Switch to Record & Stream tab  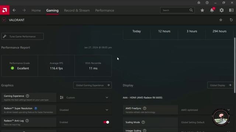click(77, 10)
